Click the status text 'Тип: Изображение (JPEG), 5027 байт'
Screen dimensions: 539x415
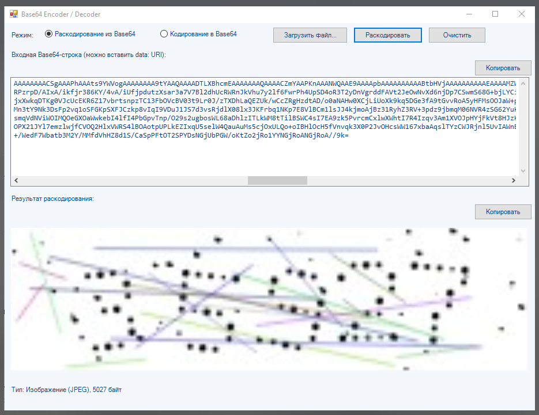(x=66, y=390)
